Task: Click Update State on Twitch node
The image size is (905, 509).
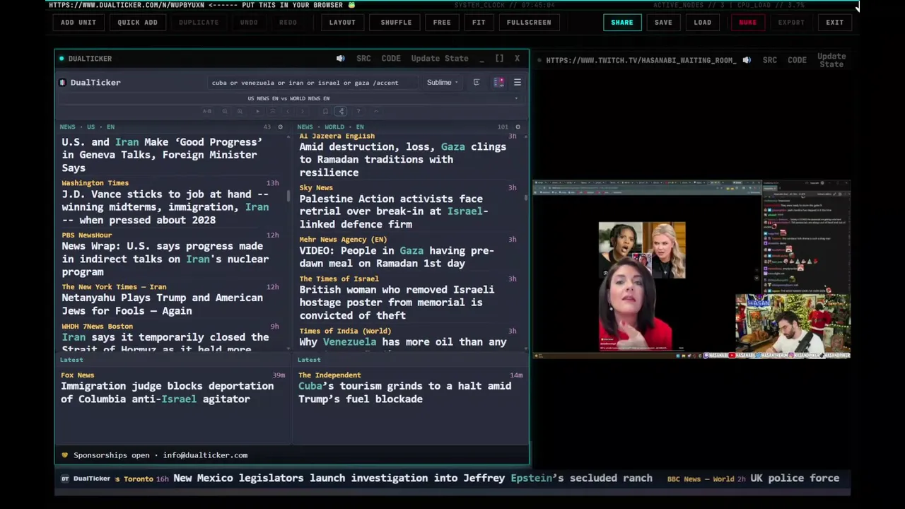Action: [x=831, y=60]
